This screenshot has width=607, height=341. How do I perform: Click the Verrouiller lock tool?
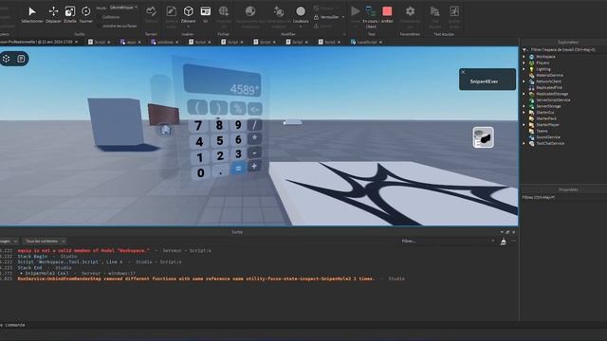[x=329, y=17]
